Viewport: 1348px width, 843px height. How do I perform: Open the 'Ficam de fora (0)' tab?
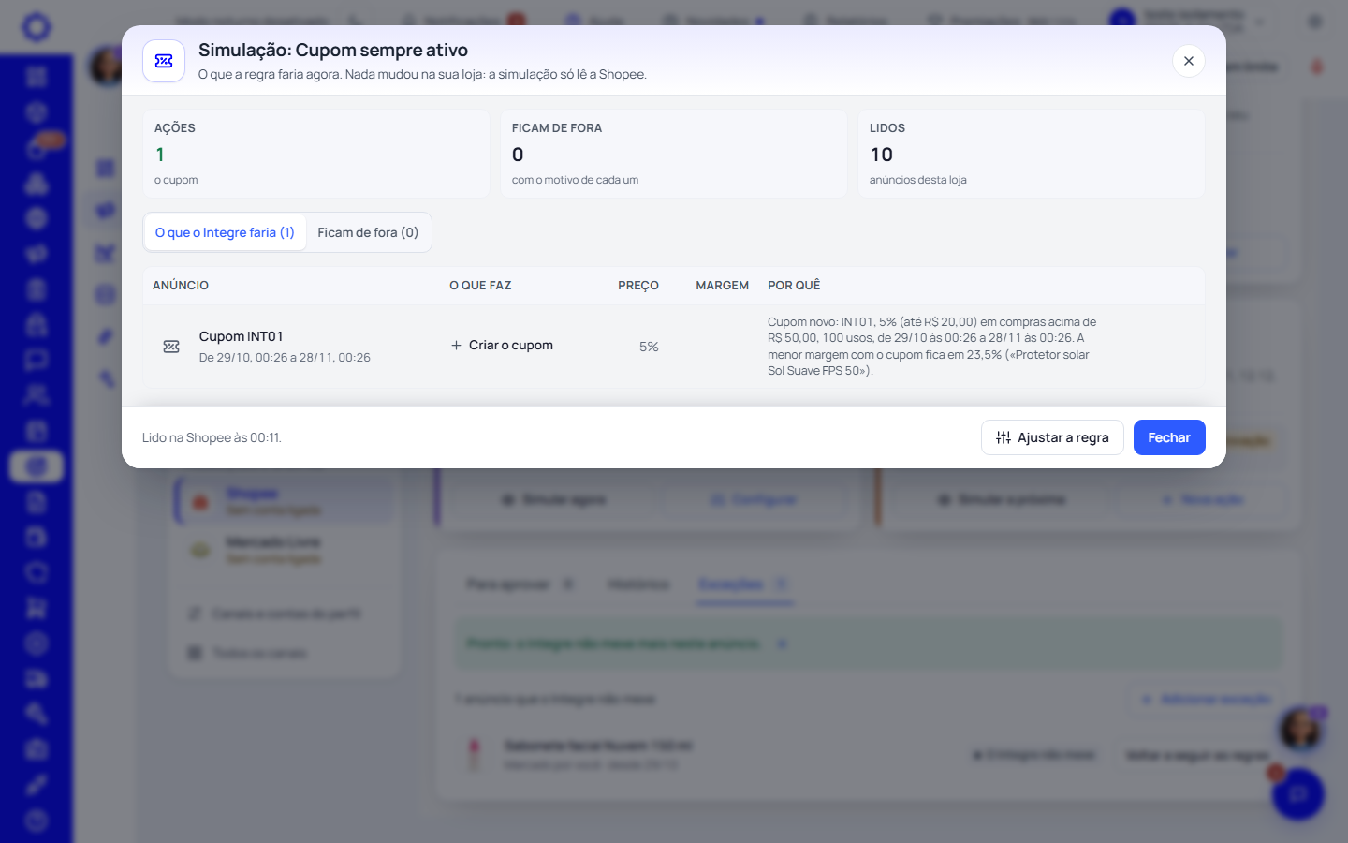tap(368, 232)
